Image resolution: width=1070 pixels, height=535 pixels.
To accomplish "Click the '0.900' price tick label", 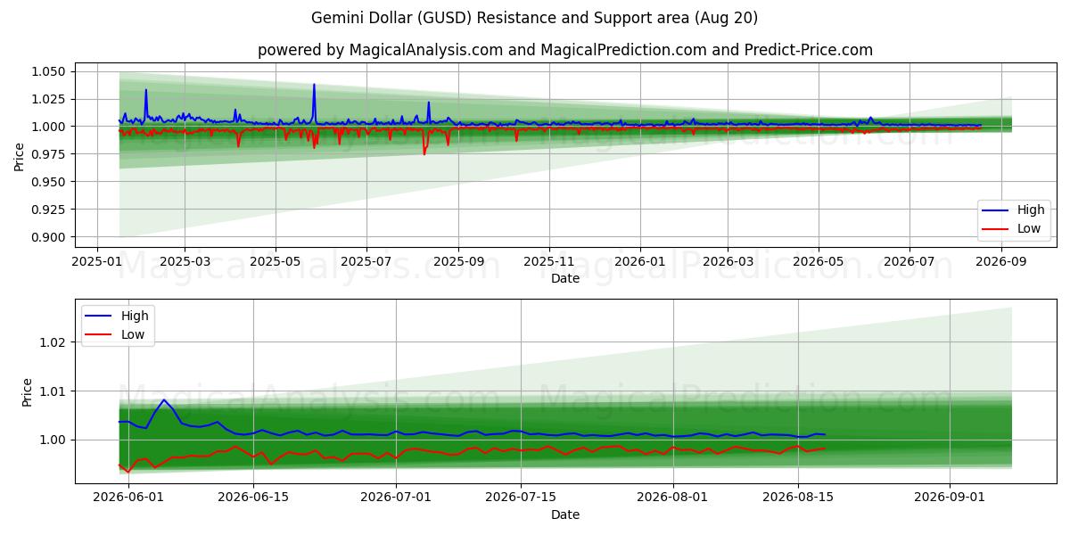I will coord(50,237).
